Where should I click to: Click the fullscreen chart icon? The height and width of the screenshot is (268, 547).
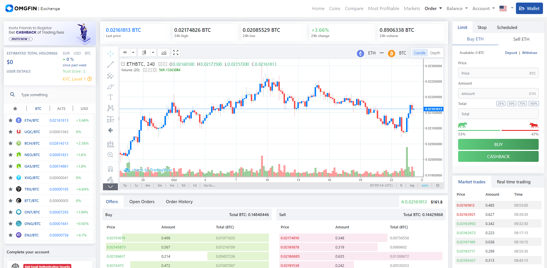[x=176, y=53]
